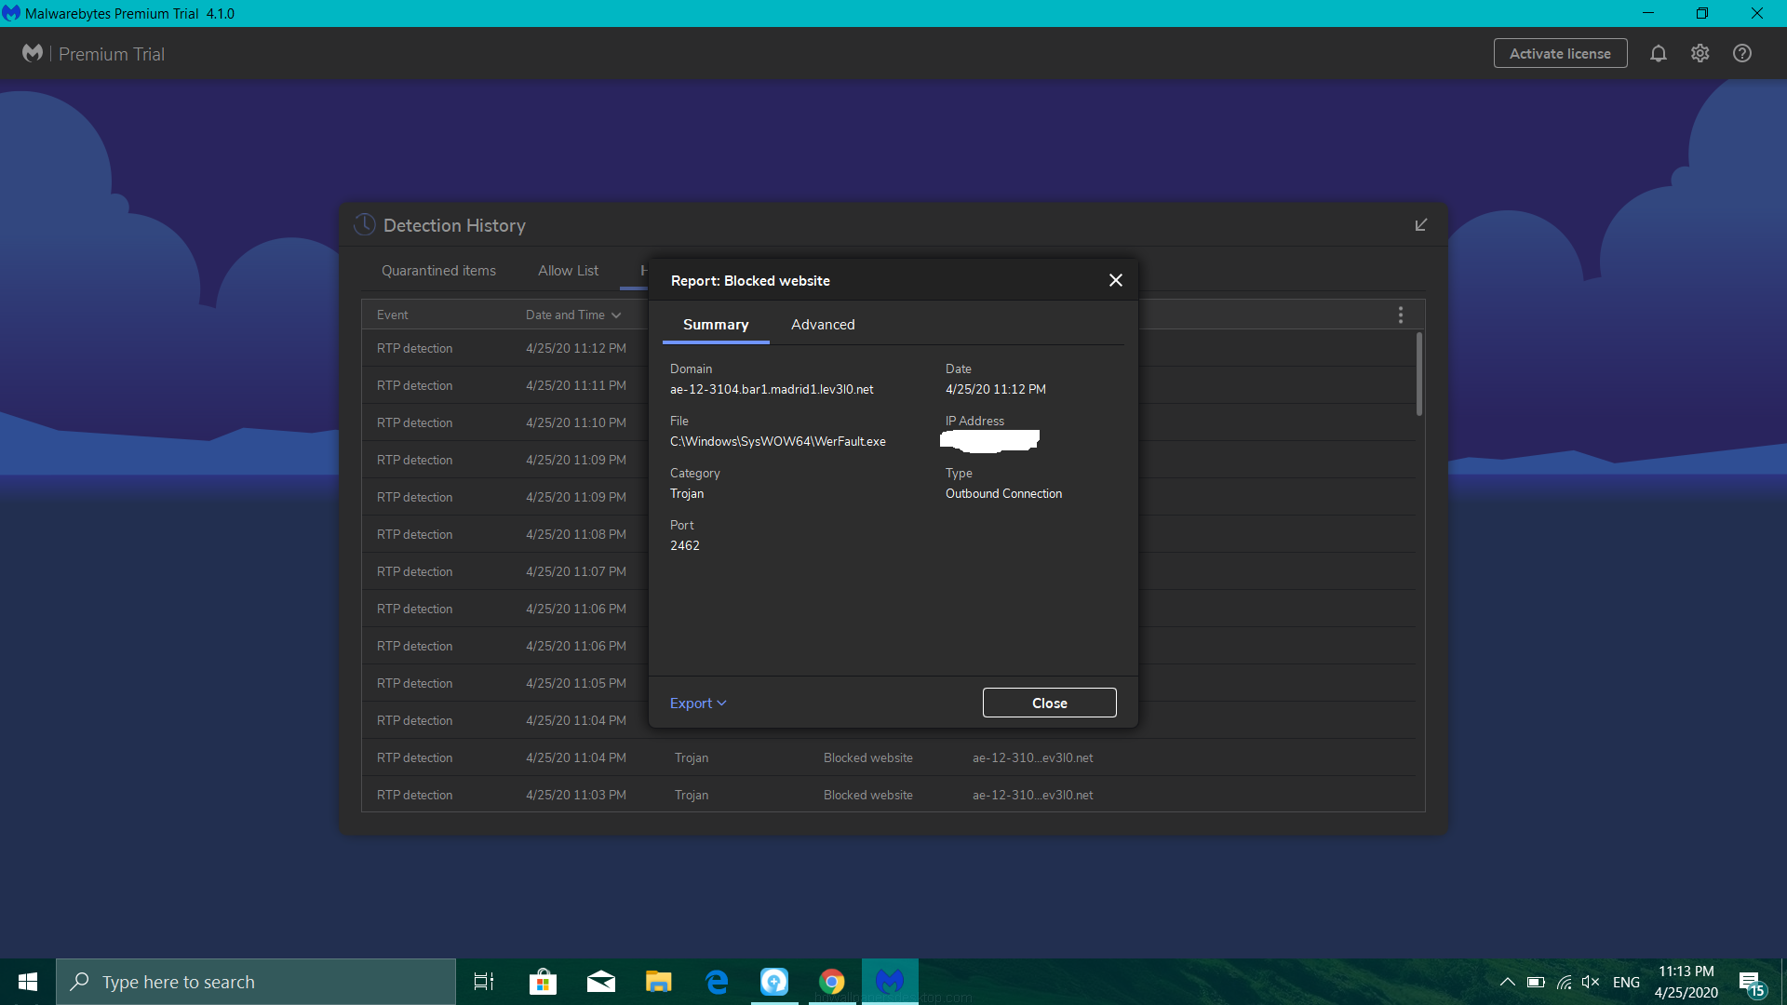Switch to the Advanced tab
Screen dimensions: 1787x1005
click(x=823, y=325)
